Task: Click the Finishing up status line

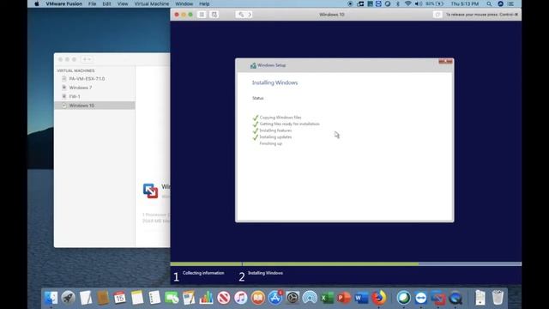Action: pos(270,143)
